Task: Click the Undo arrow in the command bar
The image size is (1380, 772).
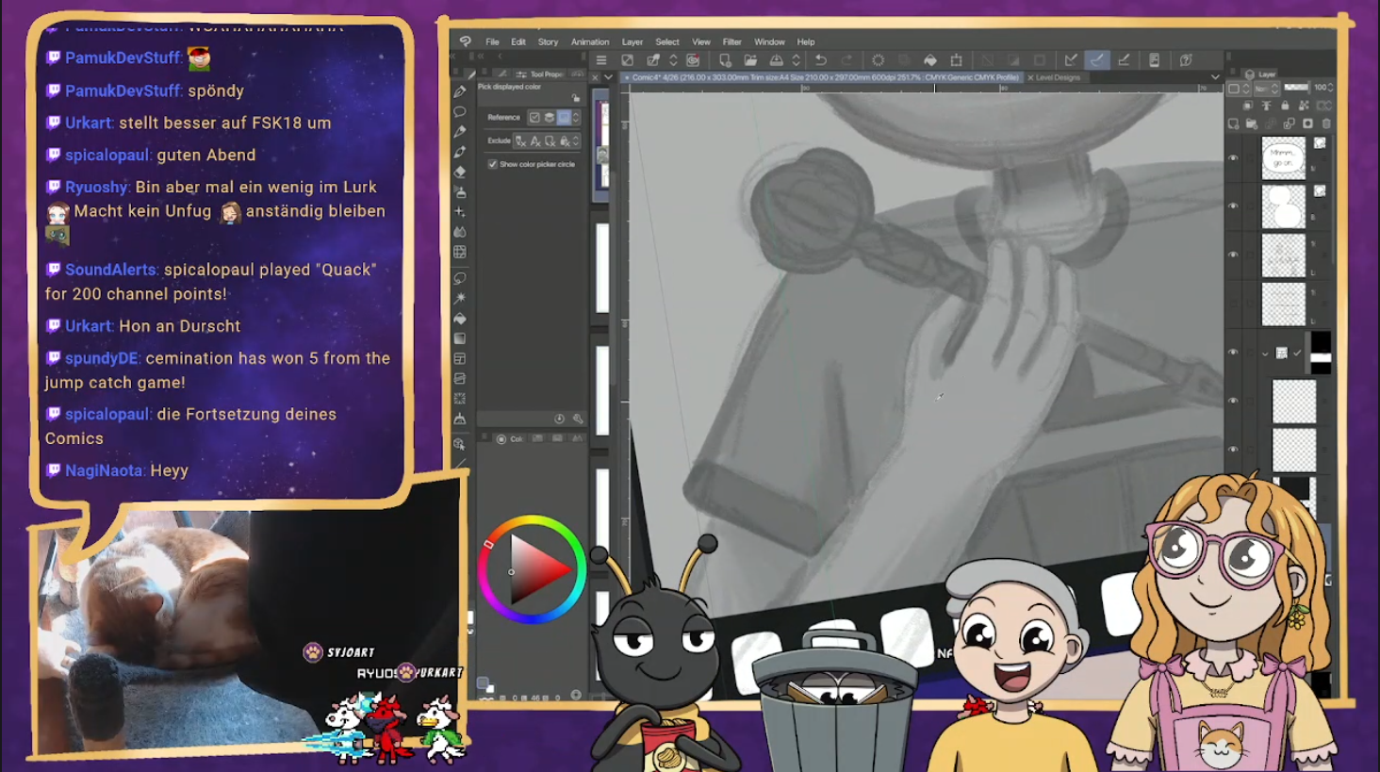Action: click(821, 60)
